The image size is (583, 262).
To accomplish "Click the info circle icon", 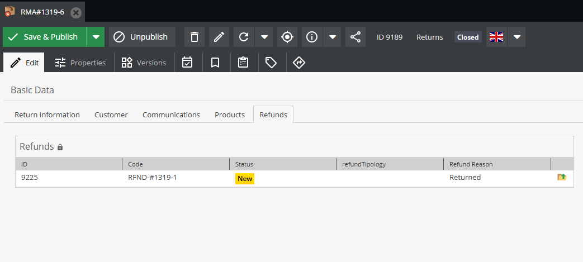I will point(312,37).
